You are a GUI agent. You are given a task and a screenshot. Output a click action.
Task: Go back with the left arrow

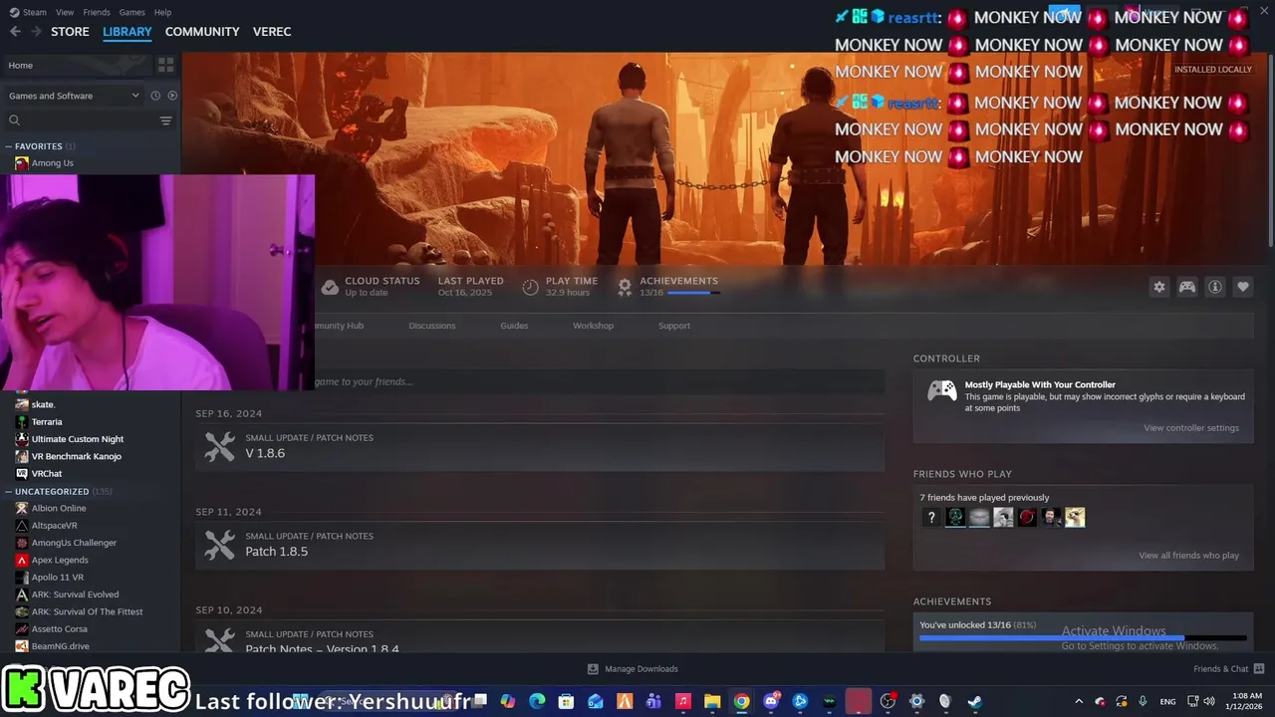pos(15,32)
